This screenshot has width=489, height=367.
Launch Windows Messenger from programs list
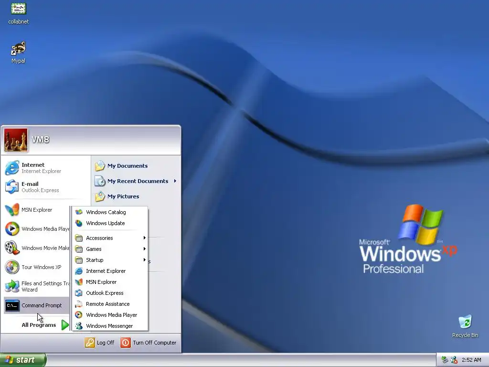[x=110, y=325]
